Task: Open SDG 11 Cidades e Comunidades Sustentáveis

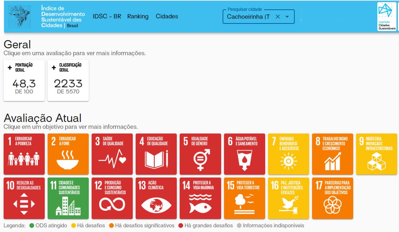Action: [x=68, y=198]
